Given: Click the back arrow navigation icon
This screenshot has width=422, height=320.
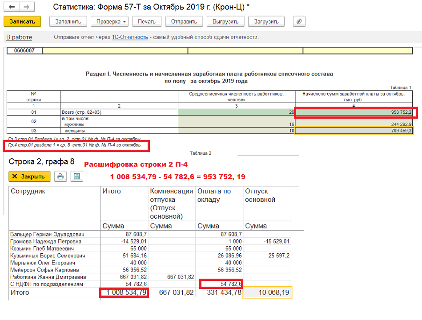Looking at the screenshot, I should (x=12, y=7).
